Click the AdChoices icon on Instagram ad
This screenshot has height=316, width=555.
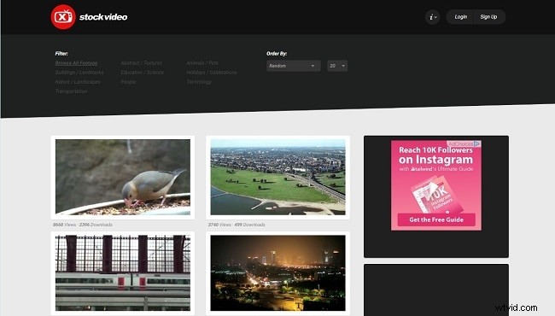click(477, 144)
